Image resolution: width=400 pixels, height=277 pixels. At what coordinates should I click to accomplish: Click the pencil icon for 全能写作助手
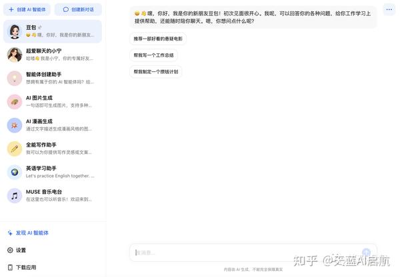tap(15, 148)
